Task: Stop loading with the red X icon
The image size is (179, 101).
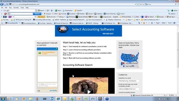Action: pyautogui.click(x=143, y=4)
